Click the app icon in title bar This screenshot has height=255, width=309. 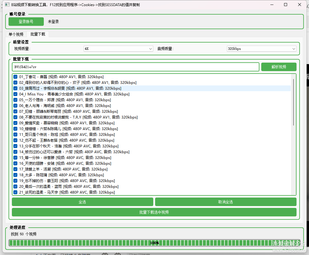pos(7,5)
